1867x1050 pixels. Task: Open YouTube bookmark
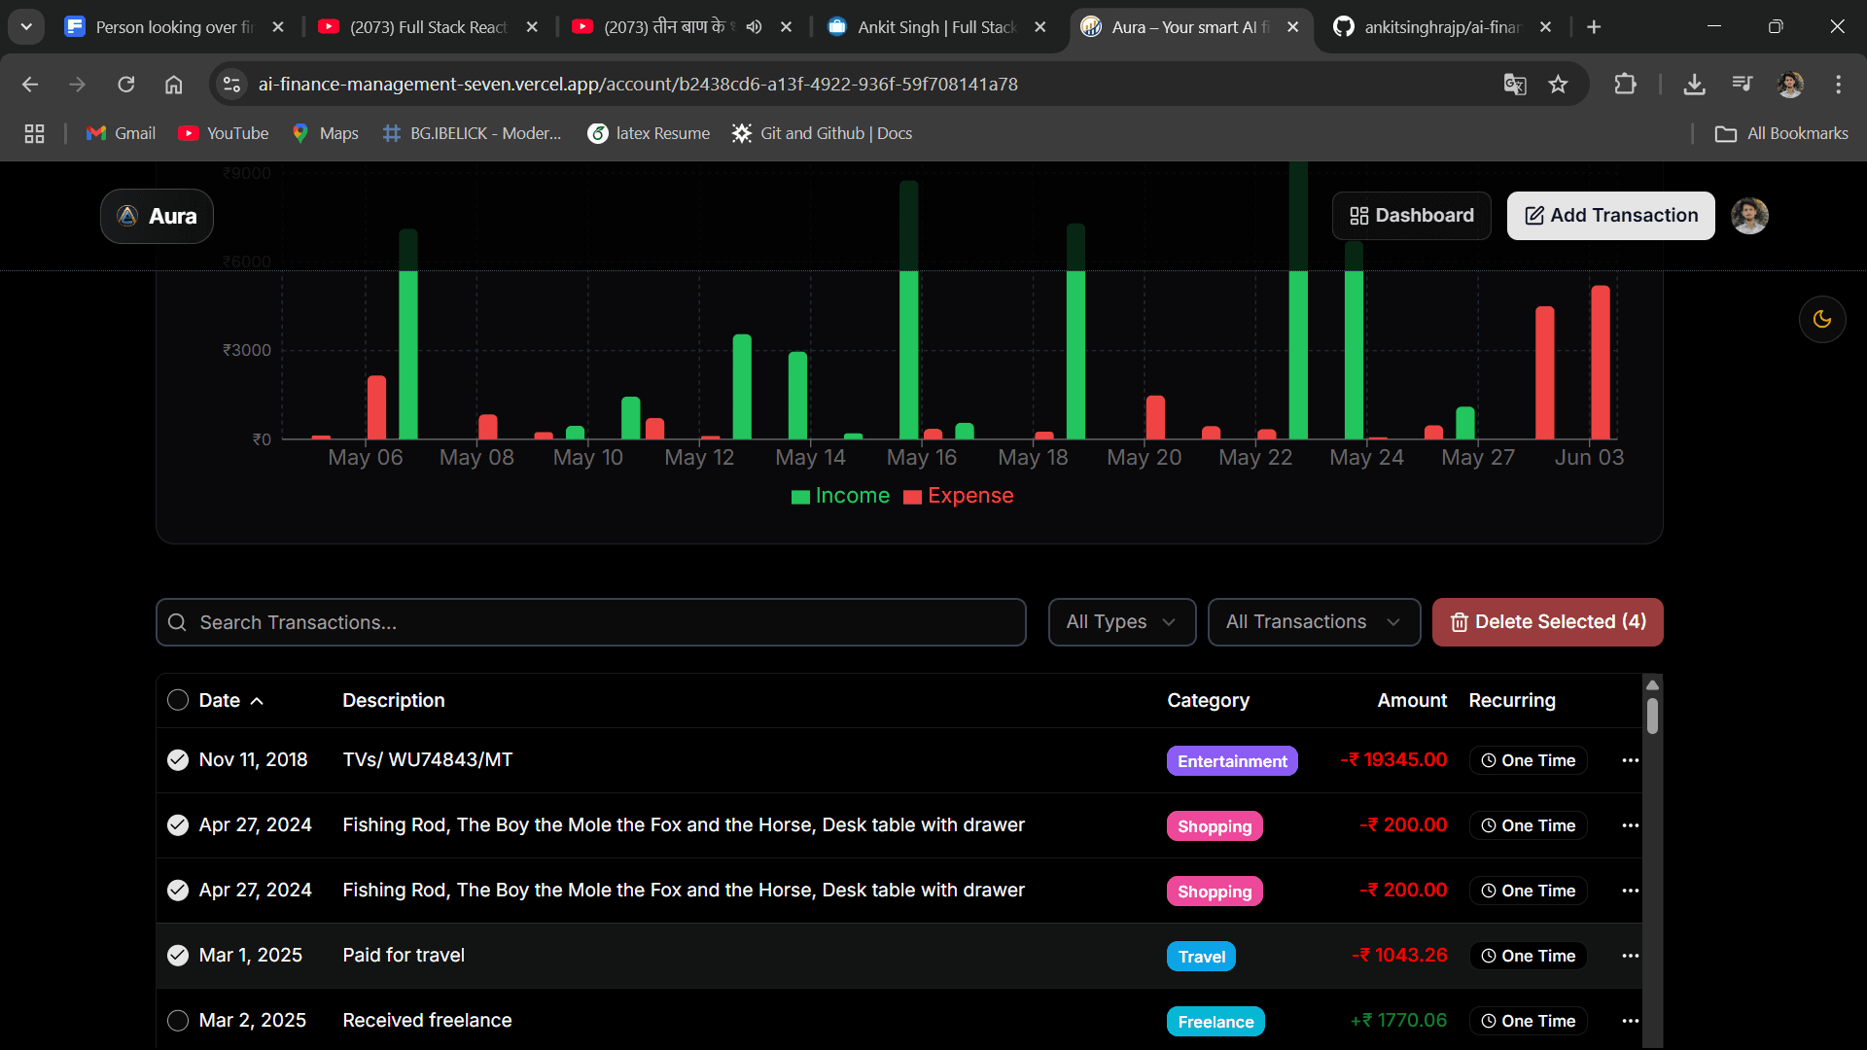[x=224, y=133]
